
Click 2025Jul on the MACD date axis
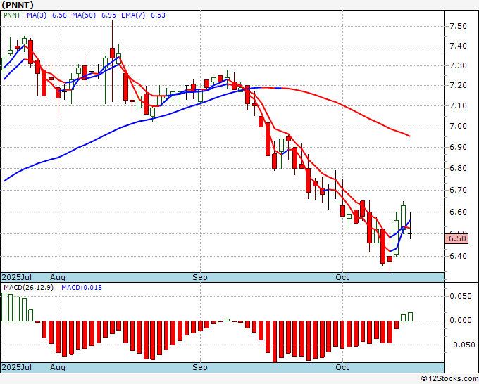[16, 367]
